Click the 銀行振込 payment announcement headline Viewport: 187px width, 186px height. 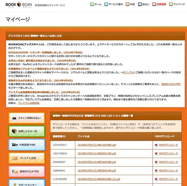tap(42, 61)
